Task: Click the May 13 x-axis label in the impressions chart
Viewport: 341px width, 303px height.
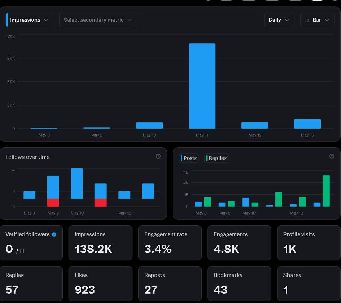Action: pyautogui.click(x=307, y=135)
